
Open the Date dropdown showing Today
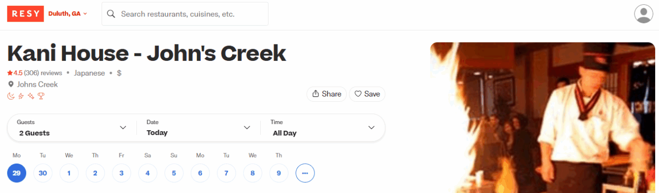(x=198, y=128)
